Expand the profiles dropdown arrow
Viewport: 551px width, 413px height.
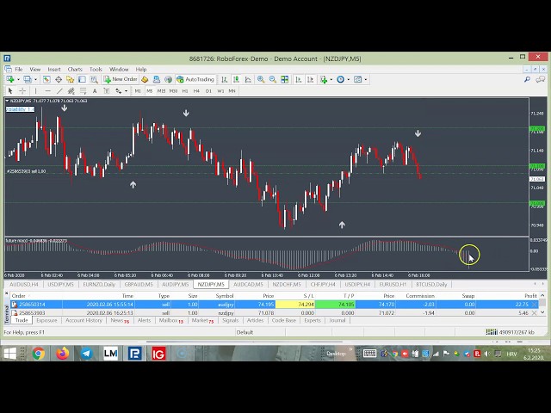coord(34,79)
